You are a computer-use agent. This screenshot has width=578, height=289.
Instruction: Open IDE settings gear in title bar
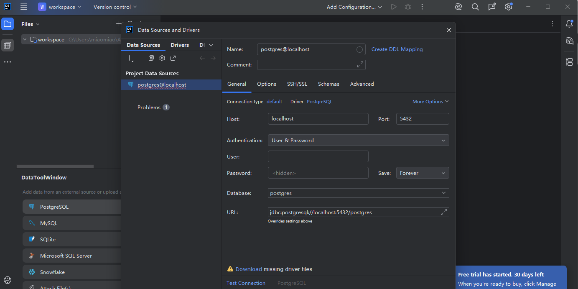pos(508,7)
